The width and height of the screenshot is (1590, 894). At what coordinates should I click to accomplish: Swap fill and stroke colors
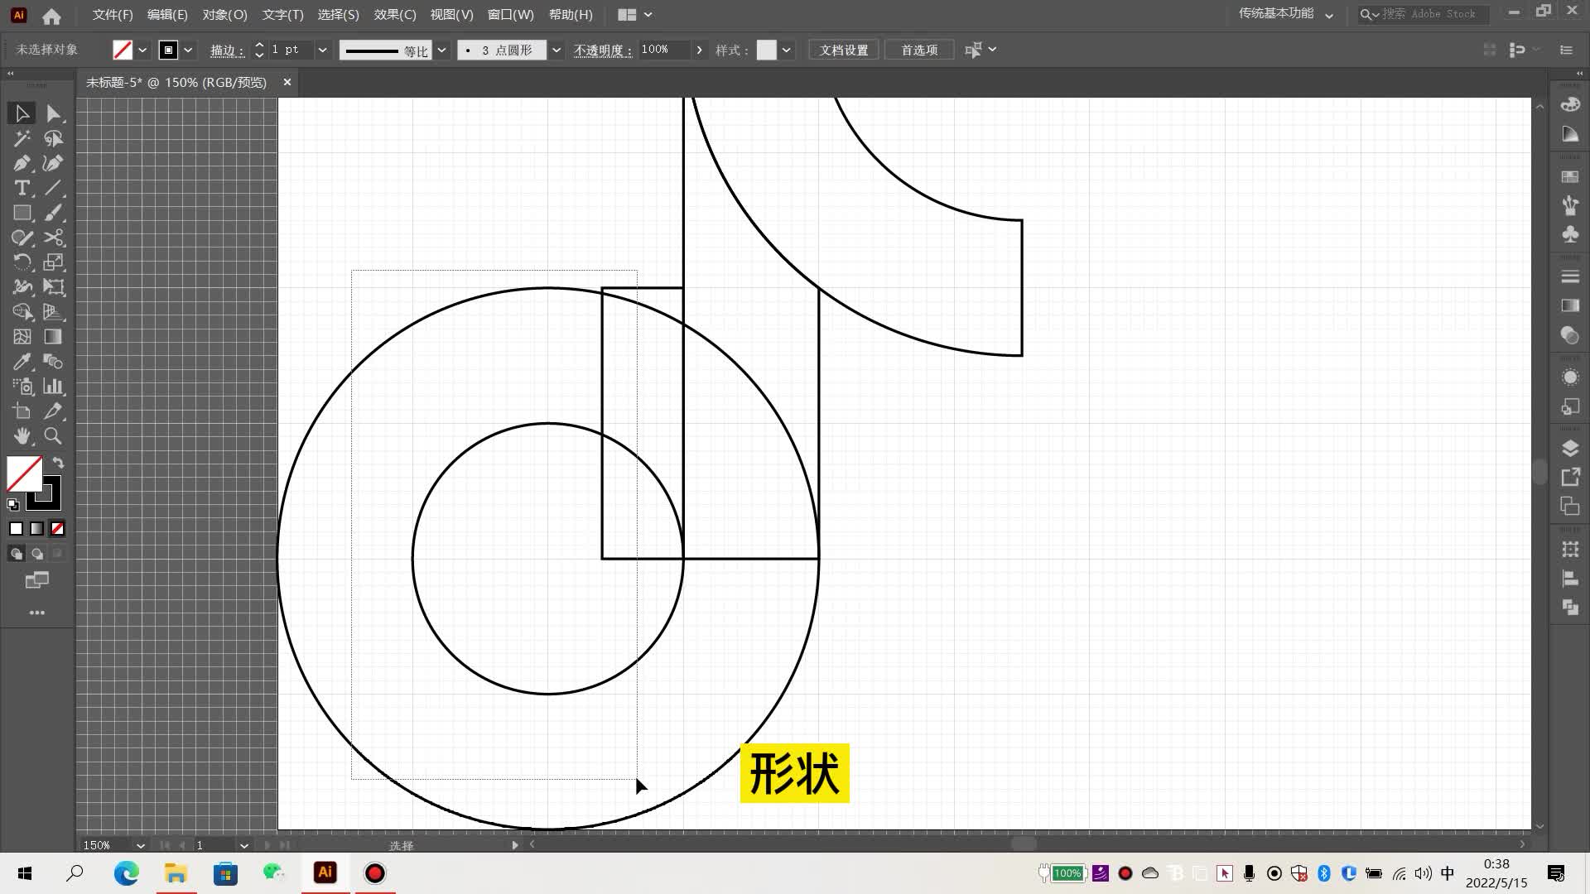[58, 463]
